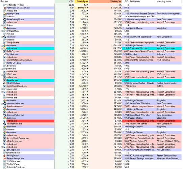Toggle the services.exe tree expander
The width and height of the screenshot is (183, 169).
[2, 89]
